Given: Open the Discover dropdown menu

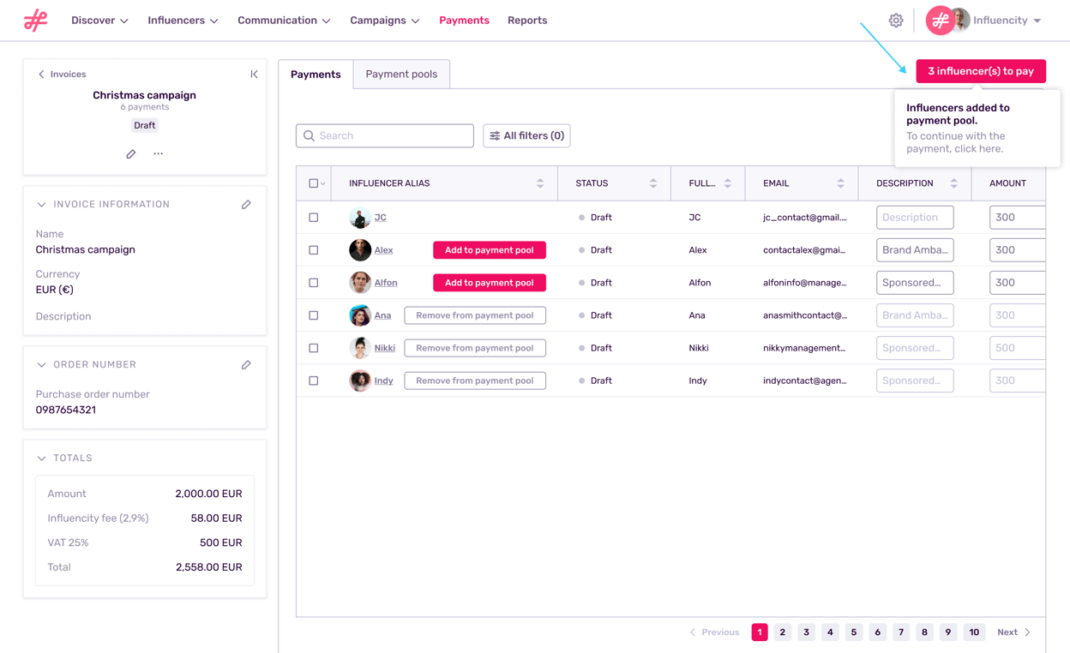Looking at the screenshot, I should [99, 21].
